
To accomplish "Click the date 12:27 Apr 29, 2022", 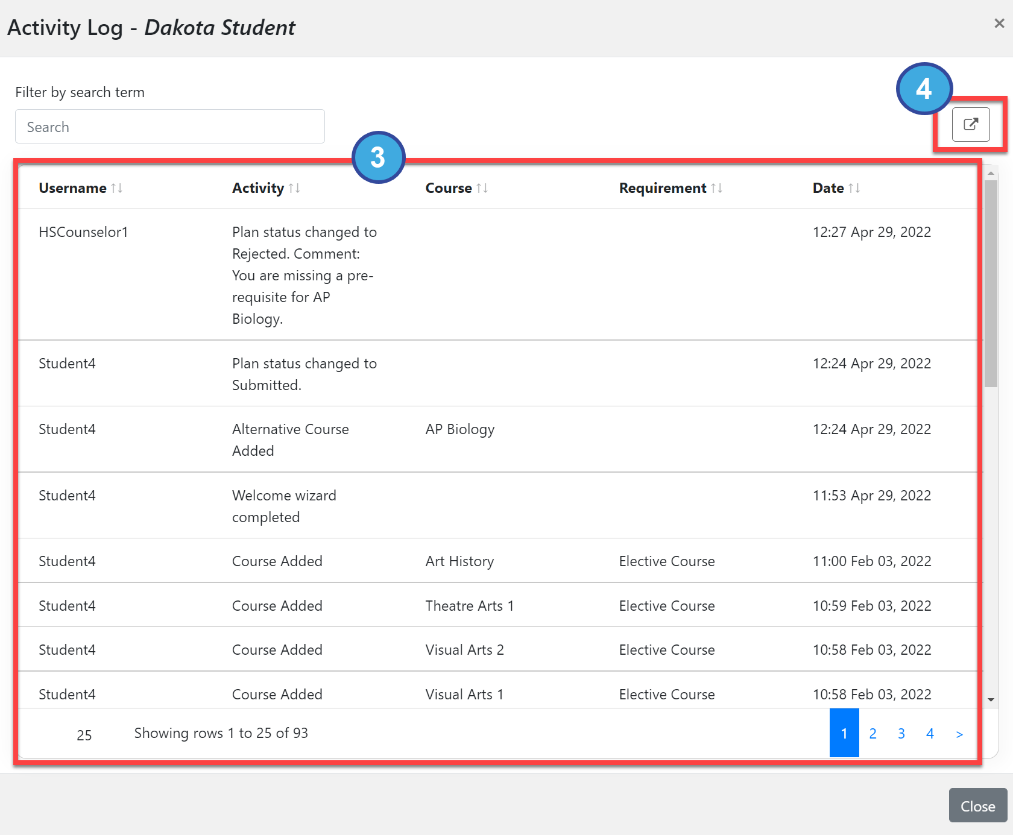I will pyautogui.click(x=871, y=232).
